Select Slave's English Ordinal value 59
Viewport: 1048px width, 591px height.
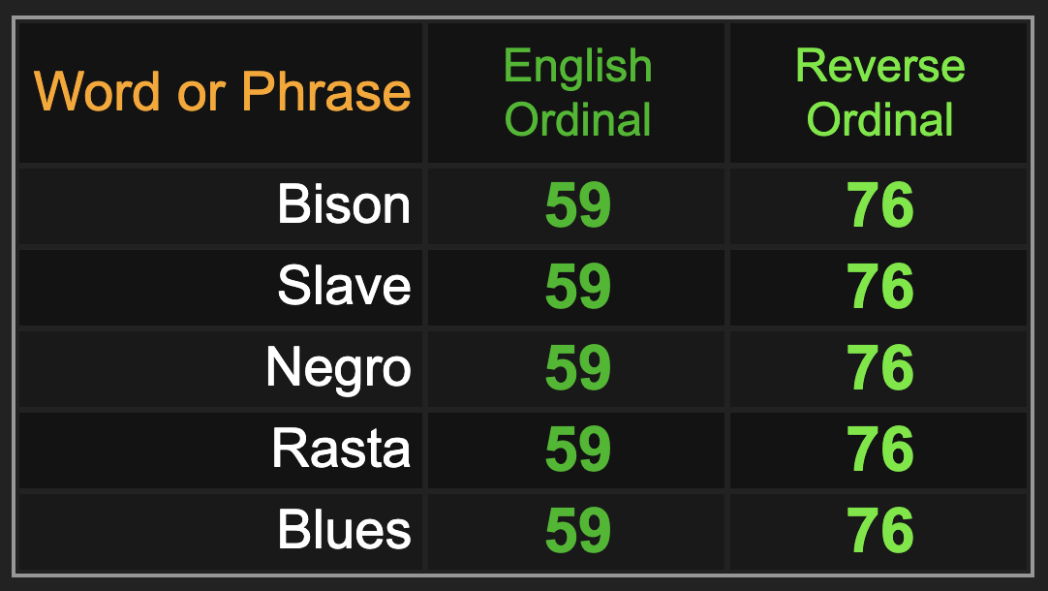point(578,287)
